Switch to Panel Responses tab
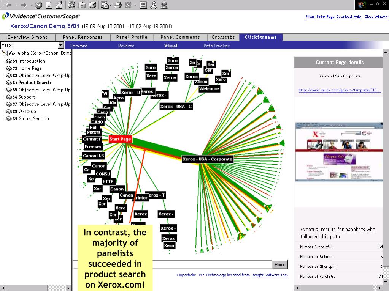This screenshot has height=291, width=389. pyautogui.click(x=83, y=37)
